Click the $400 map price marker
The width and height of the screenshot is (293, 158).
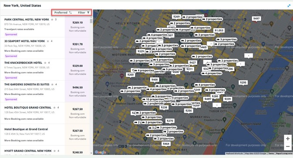point(154,79)
